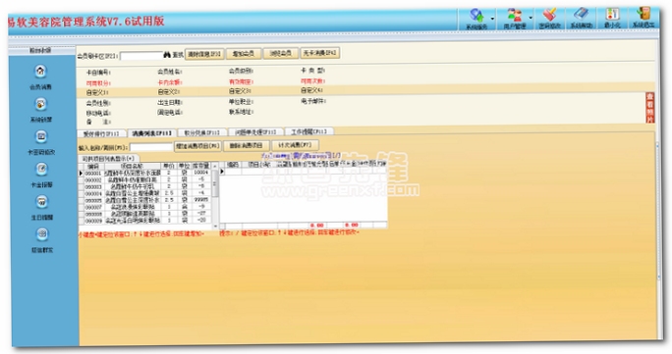Click the 系统退出 exit door icon
Screen dimensions: 672x354
pos(644,14)
